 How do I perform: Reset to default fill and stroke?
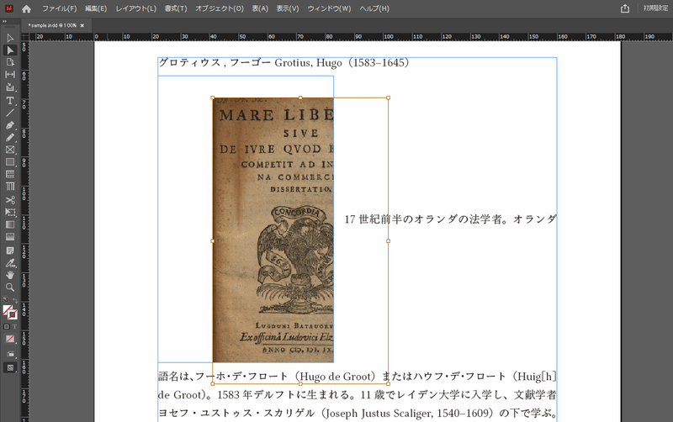[5, 299]
